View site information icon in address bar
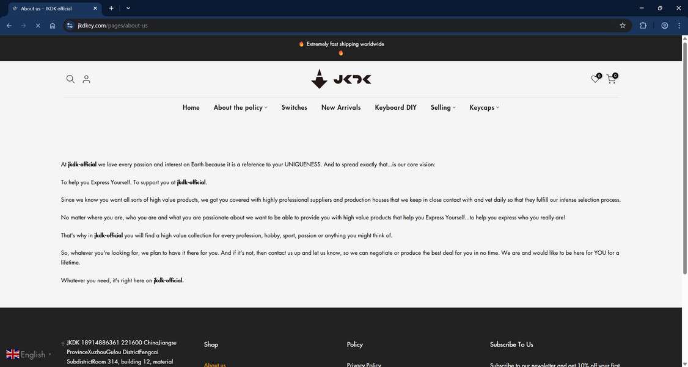The image size is (688, 367). (70, 26)
